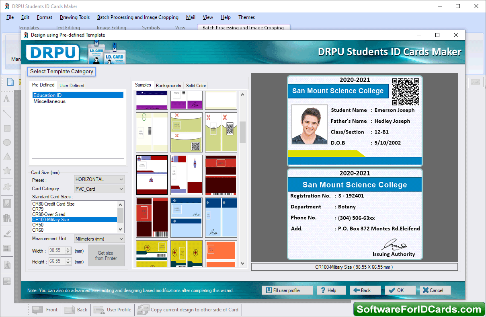Cancel the template wizard
486x317 pixels.
[435, 290]
